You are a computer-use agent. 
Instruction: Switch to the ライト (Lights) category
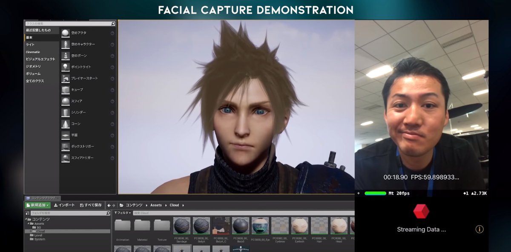point(30,45)
